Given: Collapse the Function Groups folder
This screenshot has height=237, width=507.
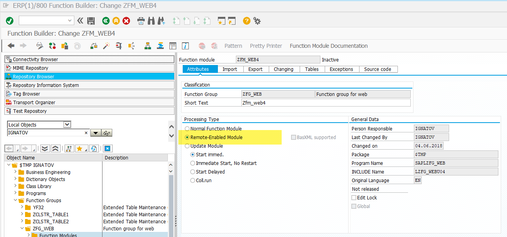Looking at the screenshot, I should tap(16, 200).
